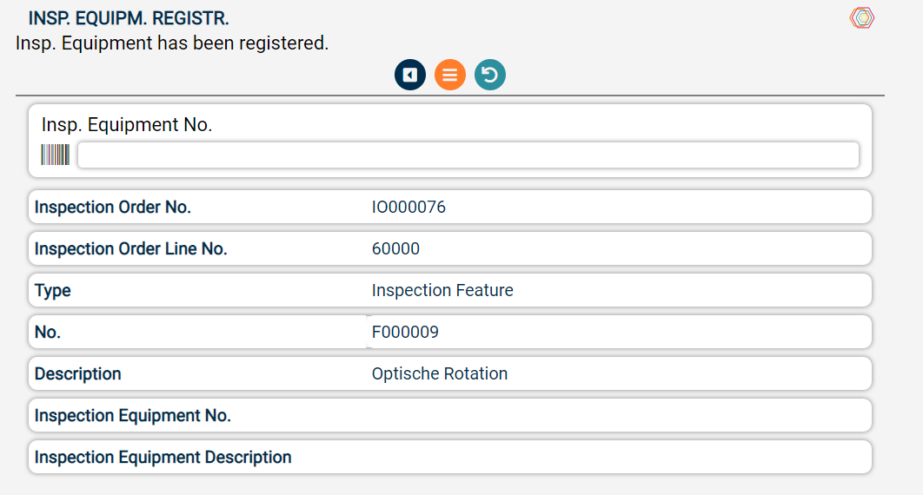Click the hexagon logo icon top right
The width and height of the screenshot is (923, 495).
862,17
